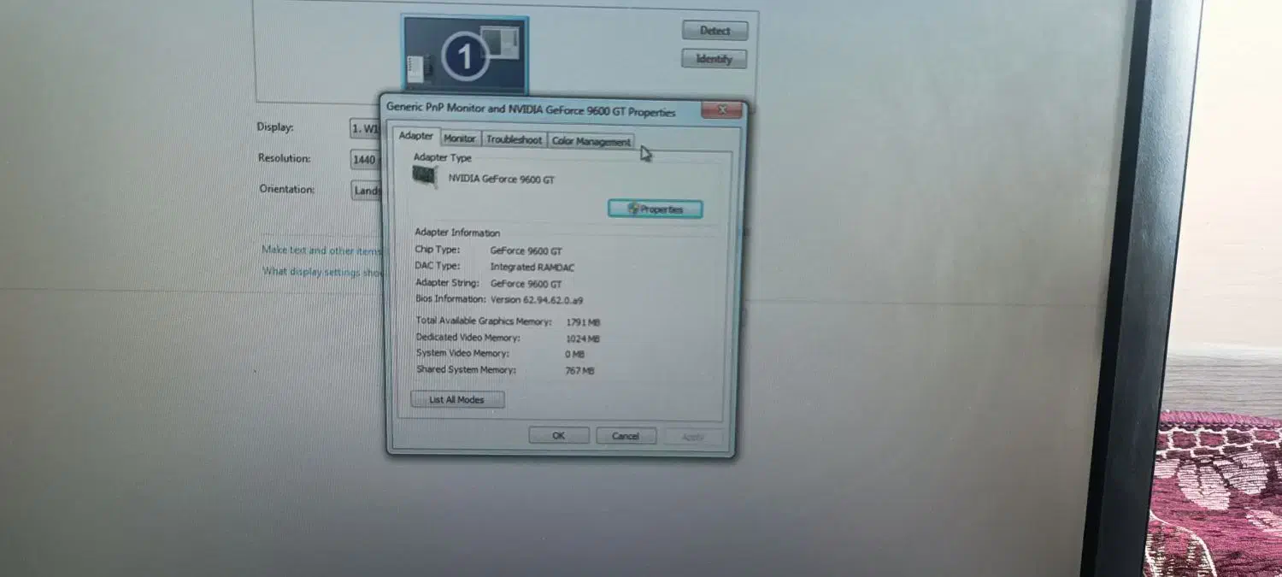Open the Troubleshoot tab
This screenshot has height=577, width=1282.
tap(514, 139)
